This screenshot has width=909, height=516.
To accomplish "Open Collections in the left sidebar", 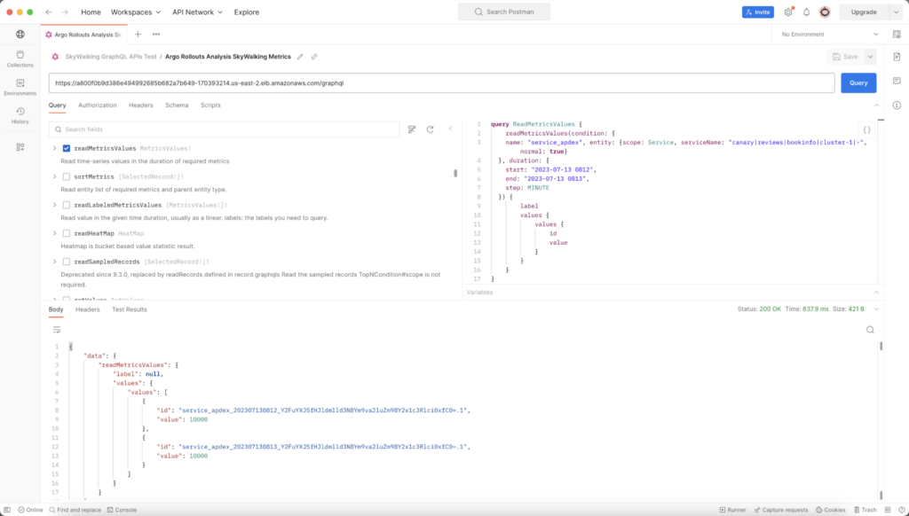I will (20, 59).
